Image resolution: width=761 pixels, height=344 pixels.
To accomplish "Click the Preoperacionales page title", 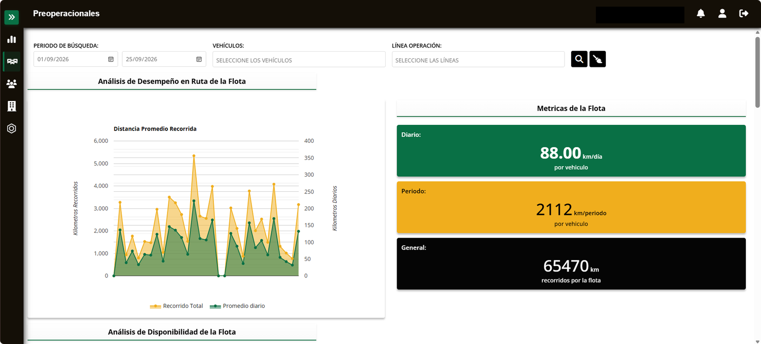I will [66, 14].
